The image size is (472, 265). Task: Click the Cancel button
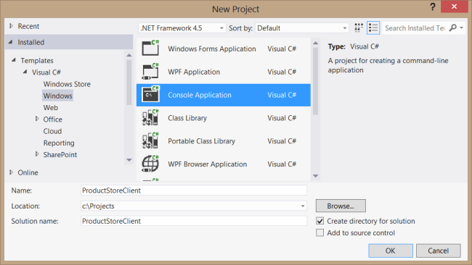(439, 251)
